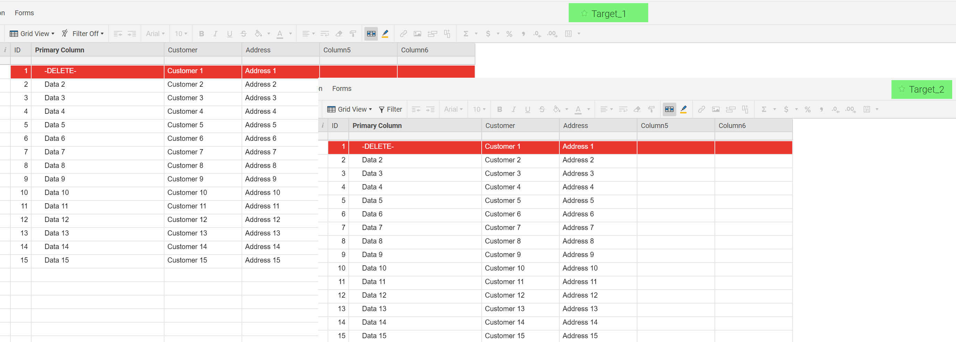The width and height of the screenshot is (956, 342).
Task: Click insert image icon in Target_2 toolbar
Action: click(716, 109)
